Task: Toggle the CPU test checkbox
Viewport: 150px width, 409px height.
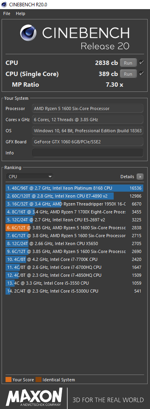Action: tap(141, 63)
